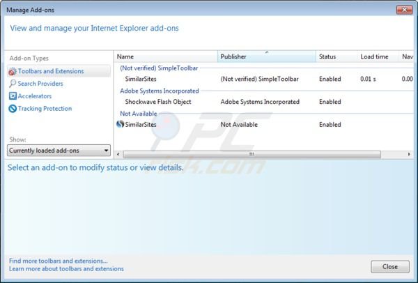
Task: Select Search Providers add-on type
Action: (x=40, y=84)
